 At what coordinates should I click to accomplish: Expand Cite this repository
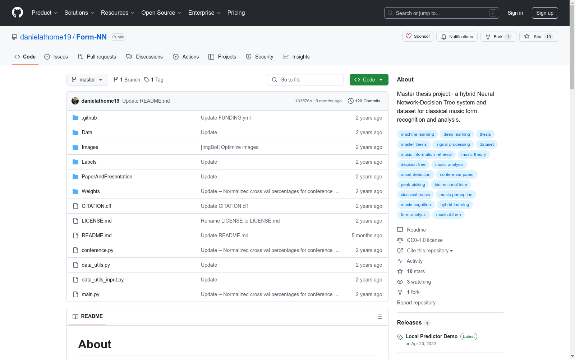429,251
